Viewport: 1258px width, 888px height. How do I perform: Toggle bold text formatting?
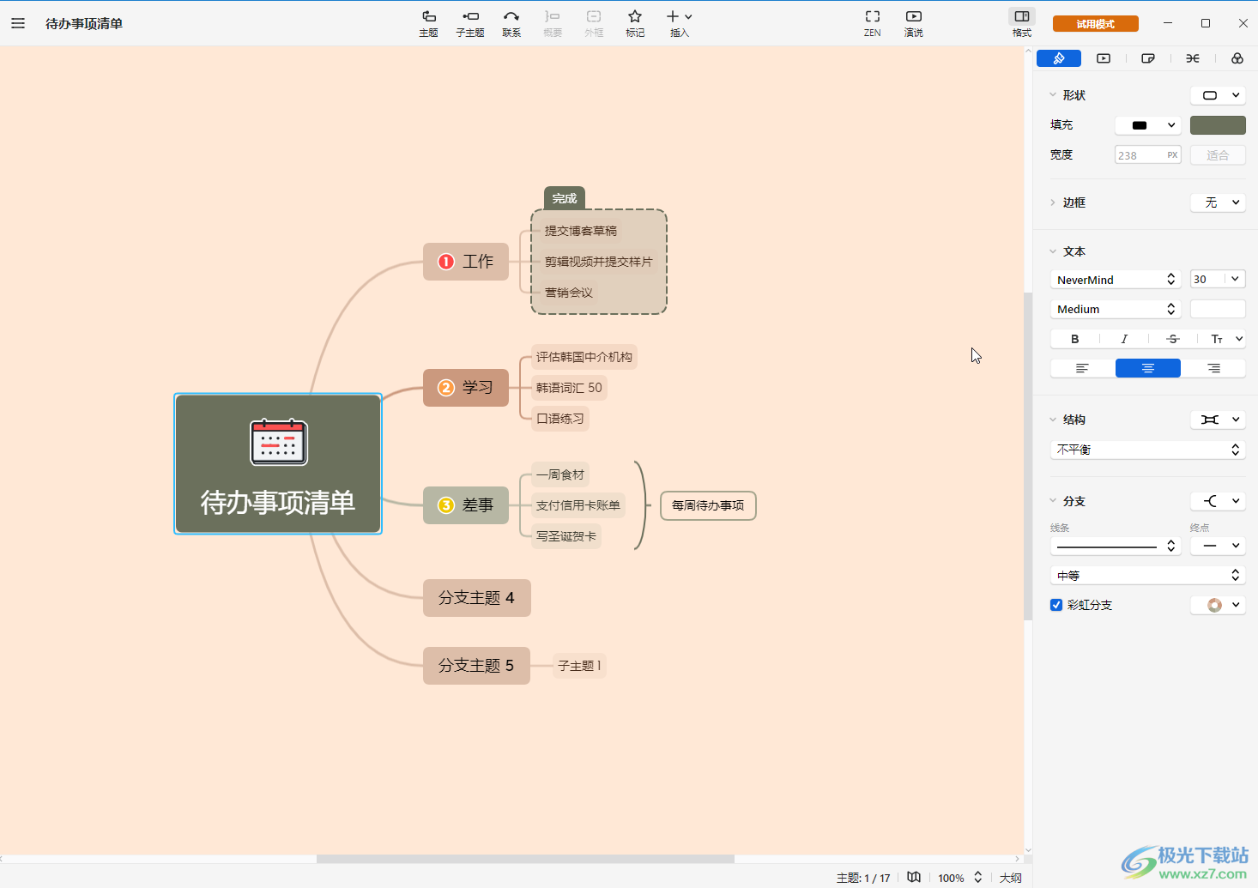(1074, 339)
